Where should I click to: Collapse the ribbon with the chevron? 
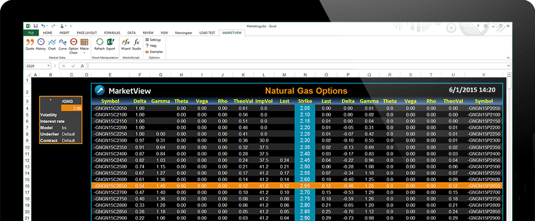[508, 58]
